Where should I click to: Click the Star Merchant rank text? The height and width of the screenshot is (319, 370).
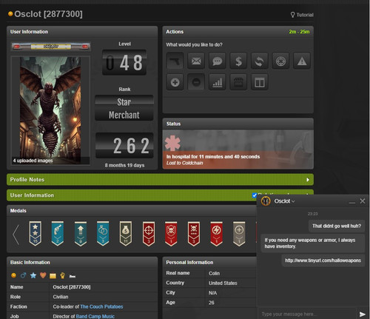(x=124, y=108)
